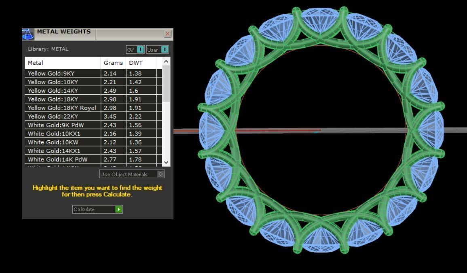Select the Yellow Gold:14KY row
Viewport: 467px width, 273px height.
pyautogui.click(x=93, y=91)
